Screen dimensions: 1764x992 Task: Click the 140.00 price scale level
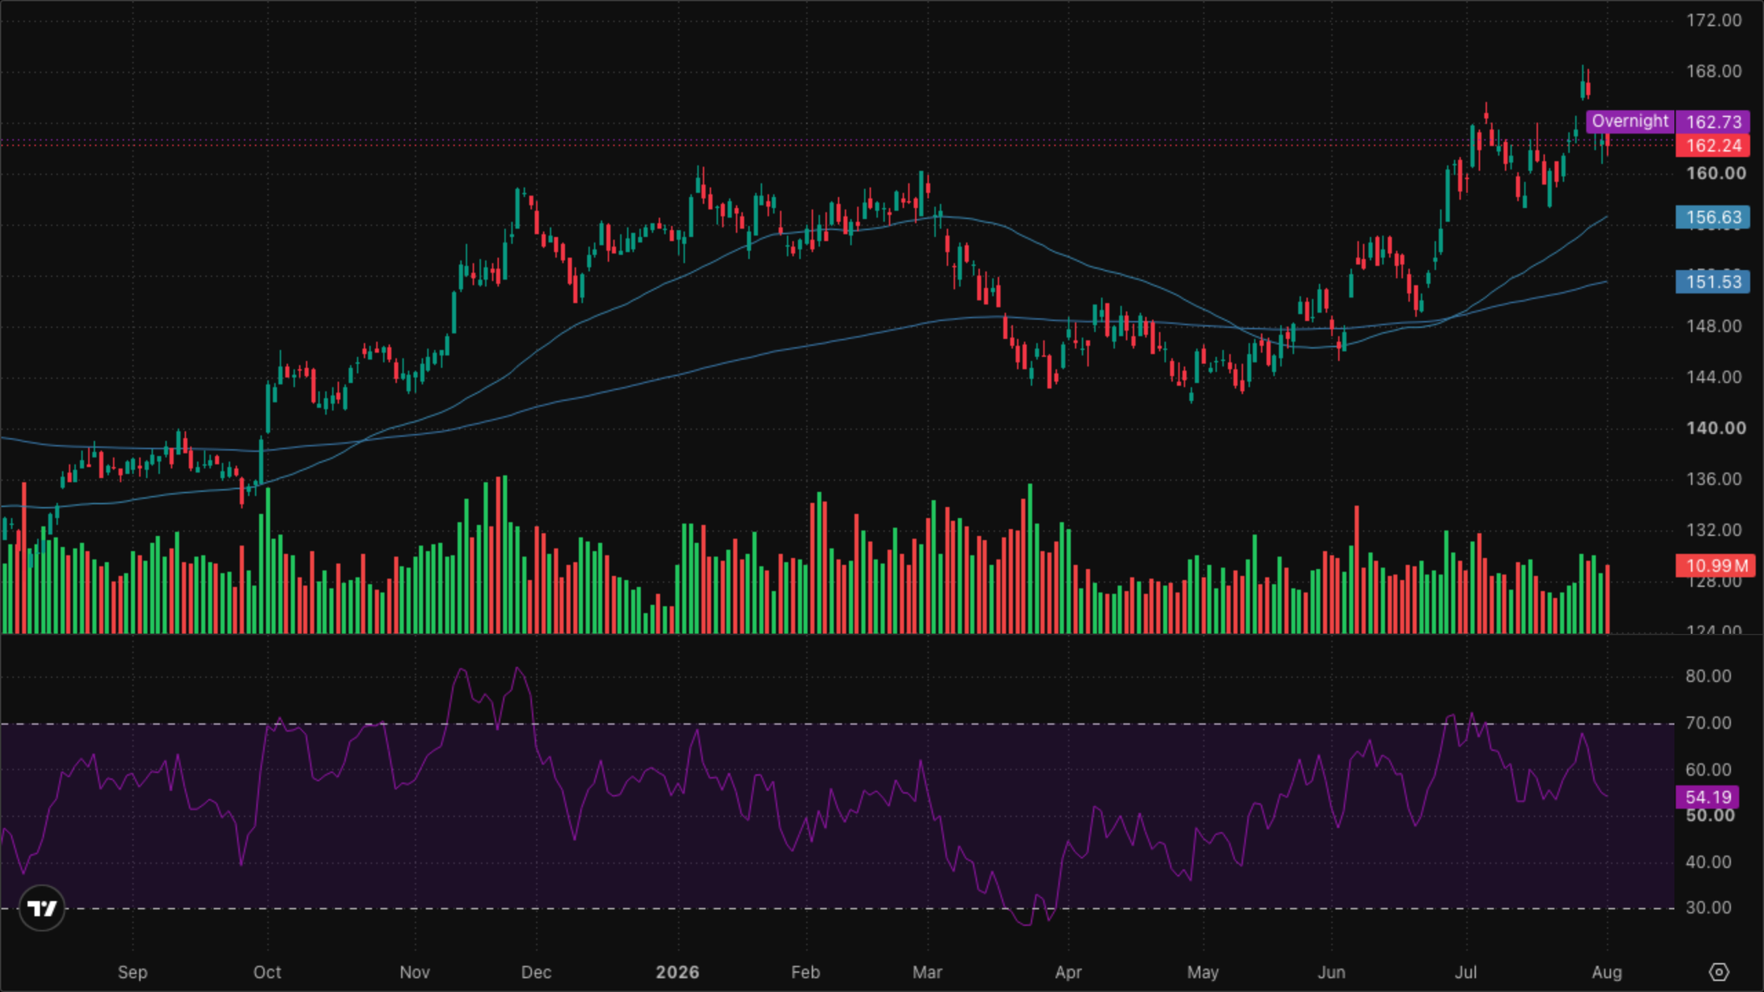(x=1716, y=428)
